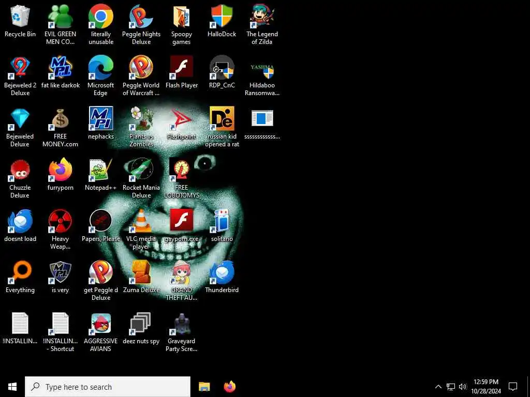Launch Firefox from the taskbar
530x397 pixels.
(x=230, y=387)
